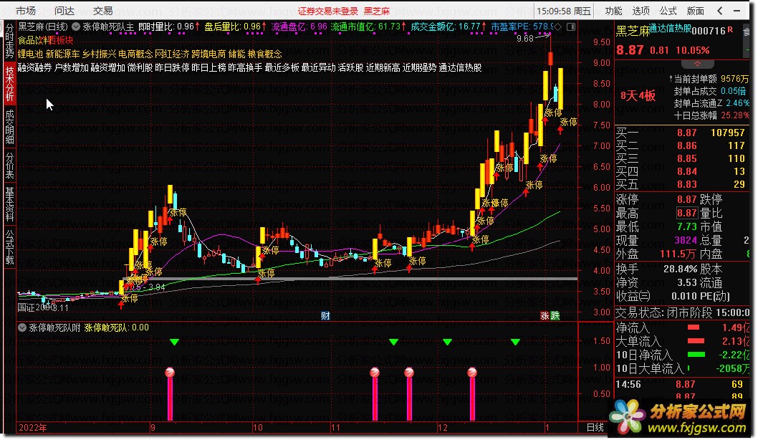Click the 融资融券 tag
758x440 pixels.
[x=35, y=67]
